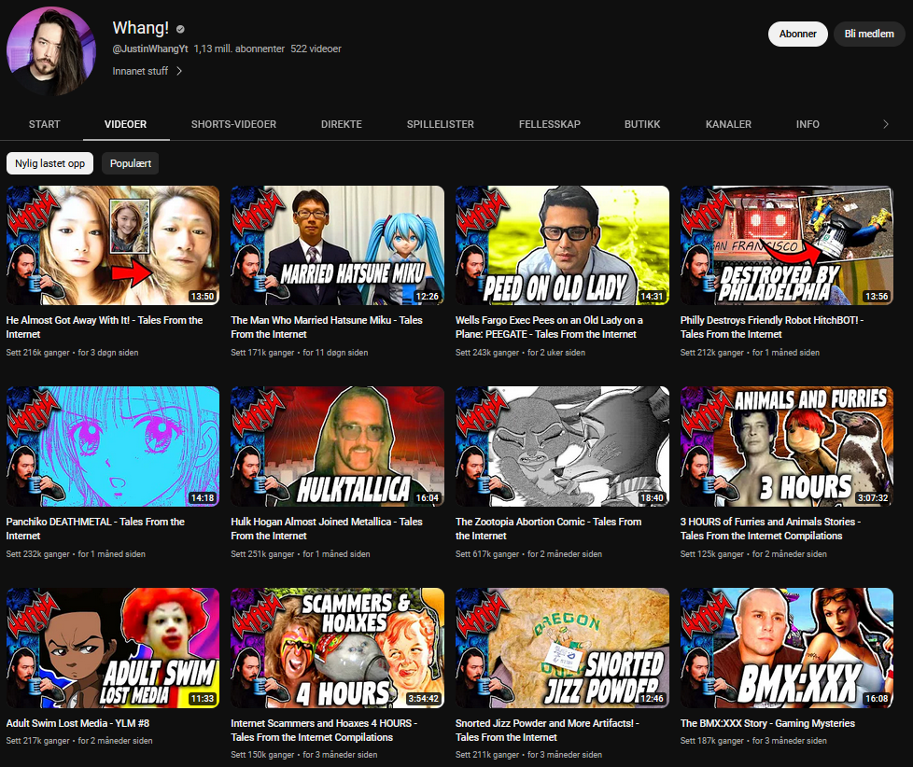Open the 3 Hours Animals and Furries thumbnail

pos(787,447)
